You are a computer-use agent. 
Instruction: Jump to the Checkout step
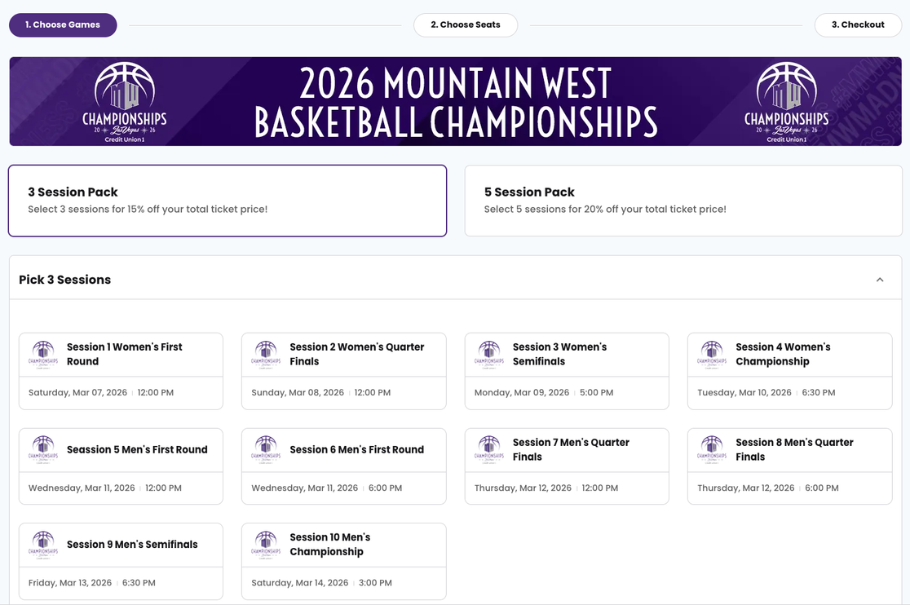tap(858, 25)
